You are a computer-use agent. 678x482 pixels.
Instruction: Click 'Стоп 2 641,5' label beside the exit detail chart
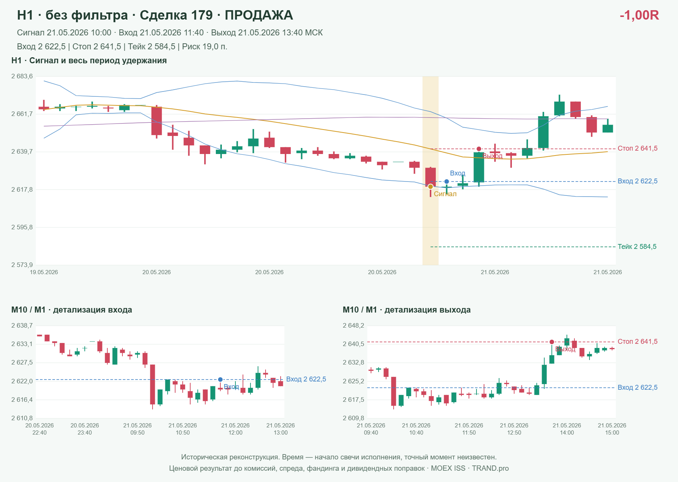[637, 342]
